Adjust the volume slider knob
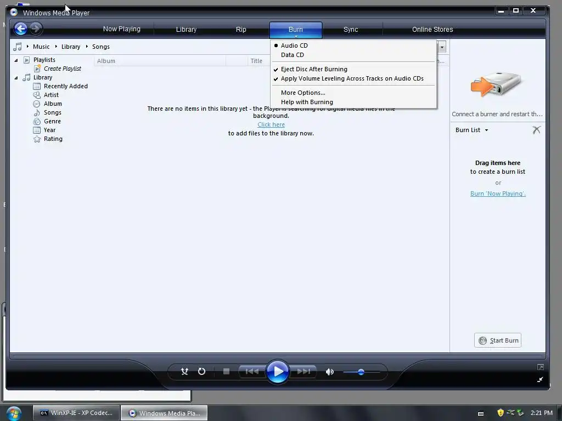The image size is (562, 421). [x=361, y=372]
